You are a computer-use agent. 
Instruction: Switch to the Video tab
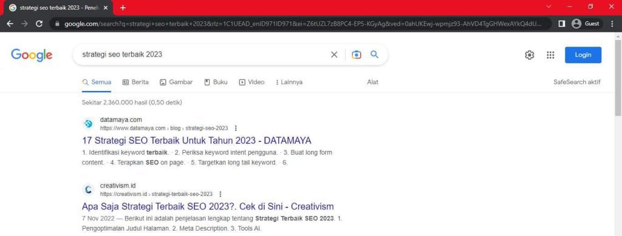click(x=251, y=83)
